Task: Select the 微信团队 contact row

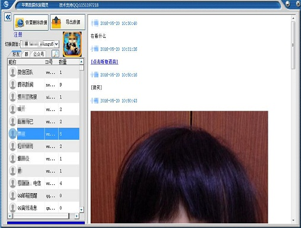Action: point(44,72)
